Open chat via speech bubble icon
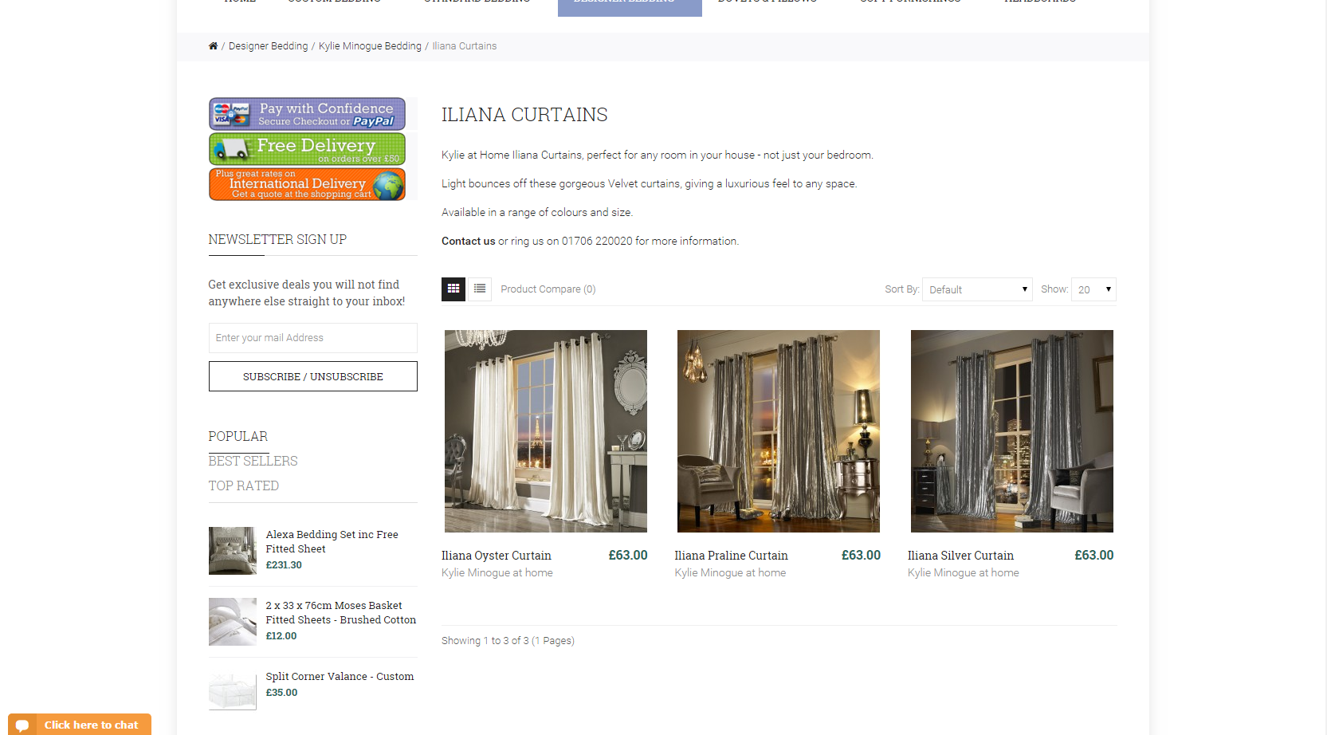This screenshot has width=1327, height=735. point(22,725)
